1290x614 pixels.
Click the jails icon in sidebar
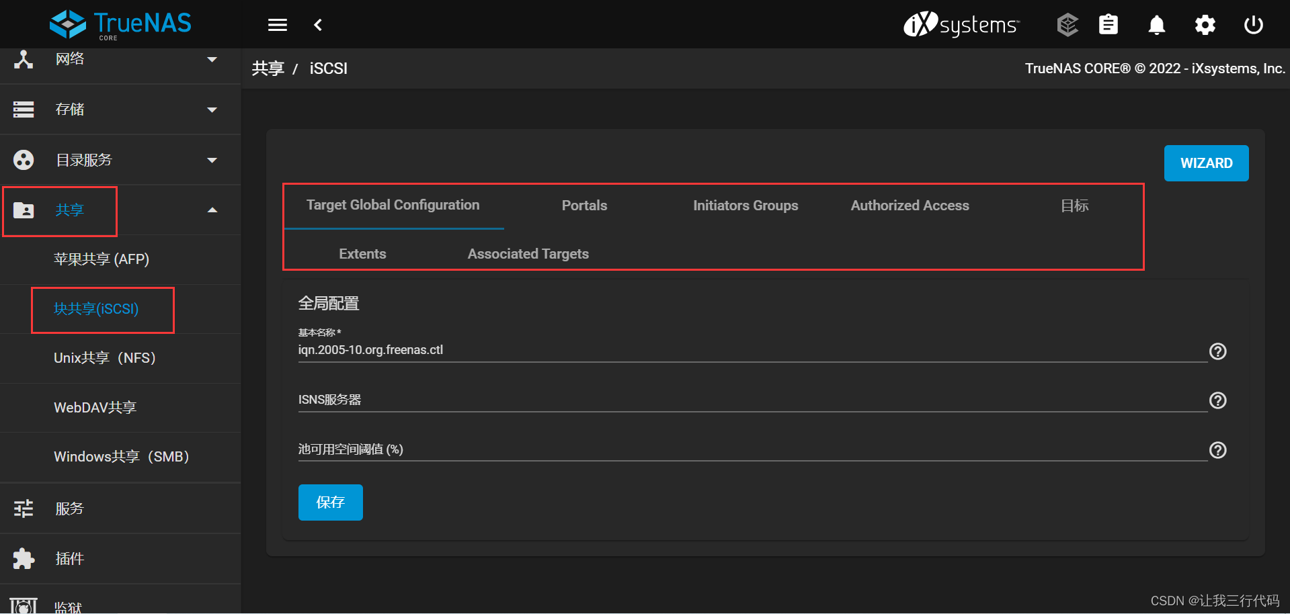click(24, 606)
